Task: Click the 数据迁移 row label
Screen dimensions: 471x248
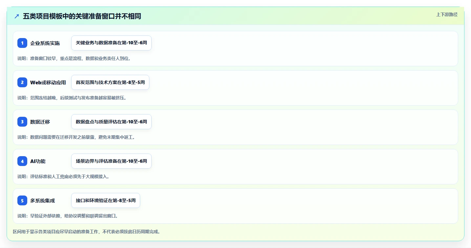Action: coord(40,122)
